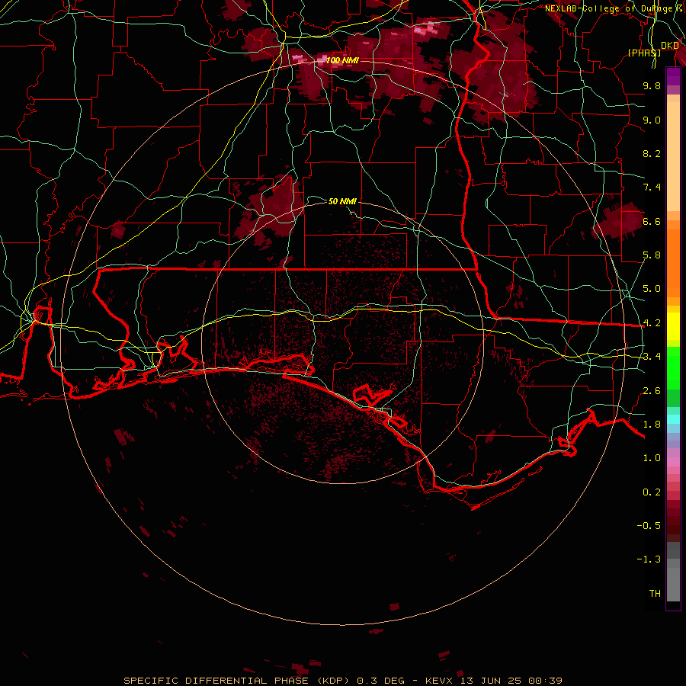The image size is (686, 686).
Task: Click the '5.8' scale value
Action: click(652, 255)
